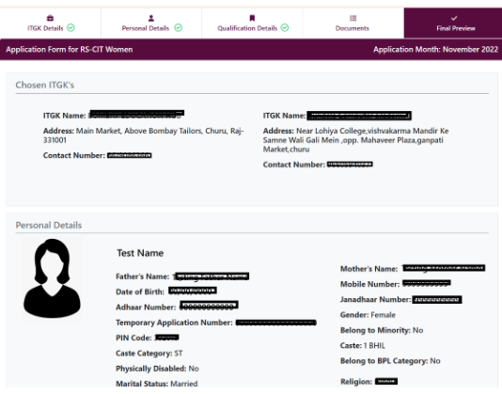
Task: Click the green check beside Personal Details
Action: tap(178, 28)
